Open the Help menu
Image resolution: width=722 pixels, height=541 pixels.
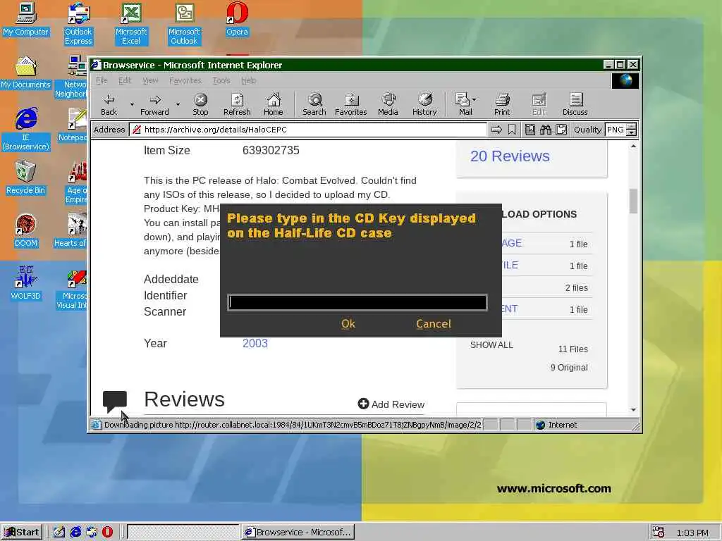click(x=249, y=80)
